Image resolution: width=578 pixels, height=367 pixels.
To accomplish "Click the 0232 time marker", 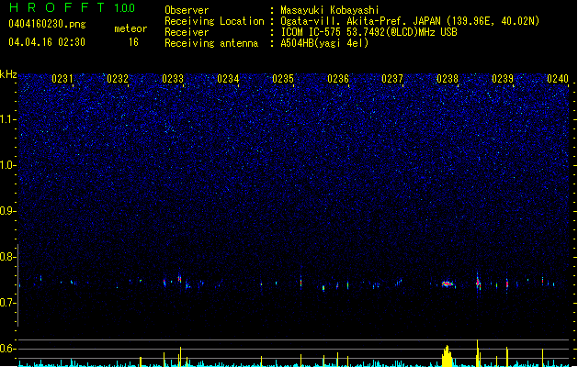I will coord(118,79).
